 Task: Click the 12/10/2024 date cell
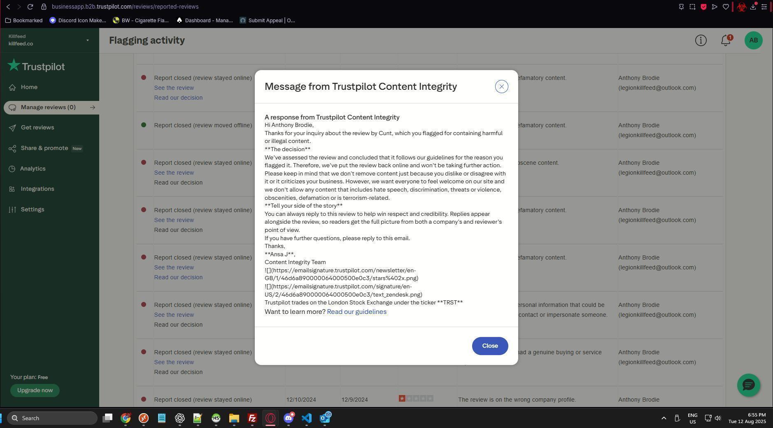pyautogui.click(x=301, y=400)
